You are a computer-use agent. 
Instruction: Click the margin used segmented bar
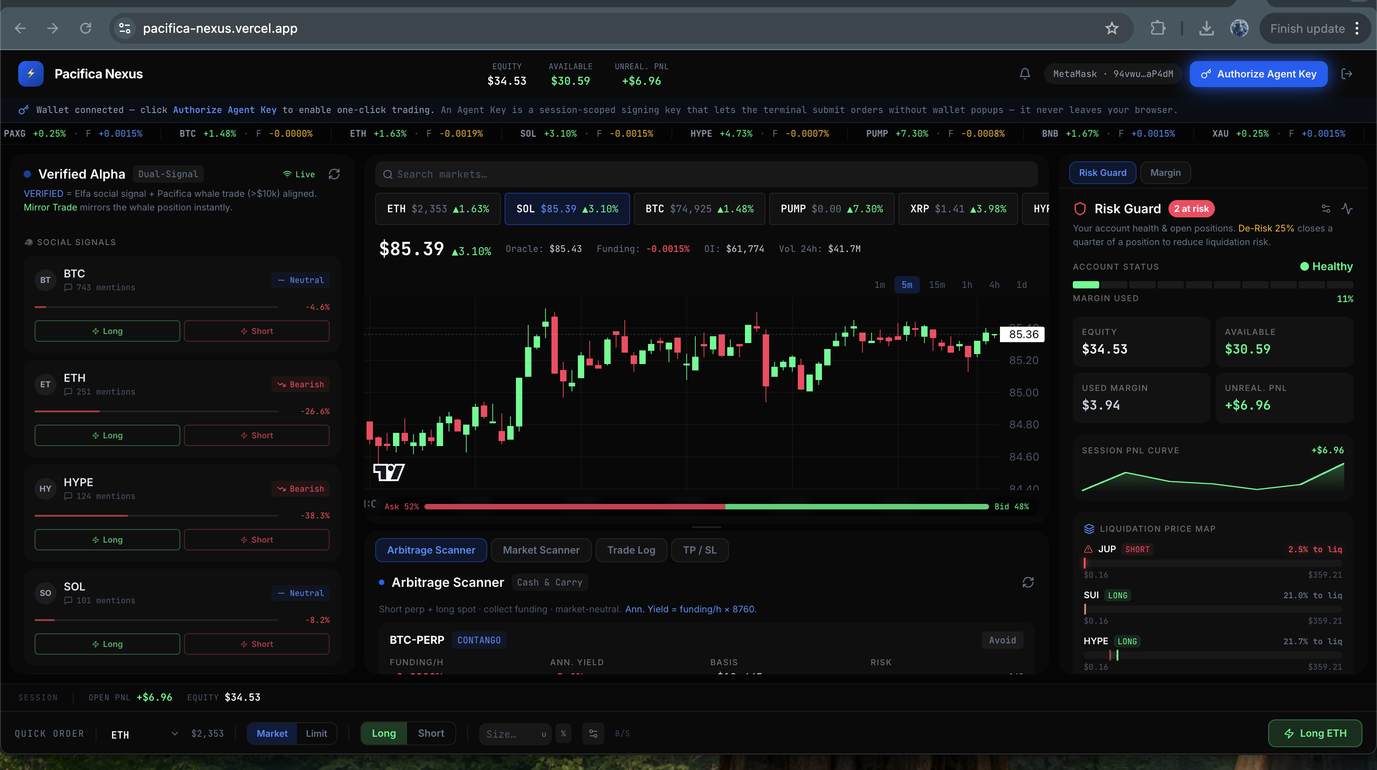pos(1212,285)
